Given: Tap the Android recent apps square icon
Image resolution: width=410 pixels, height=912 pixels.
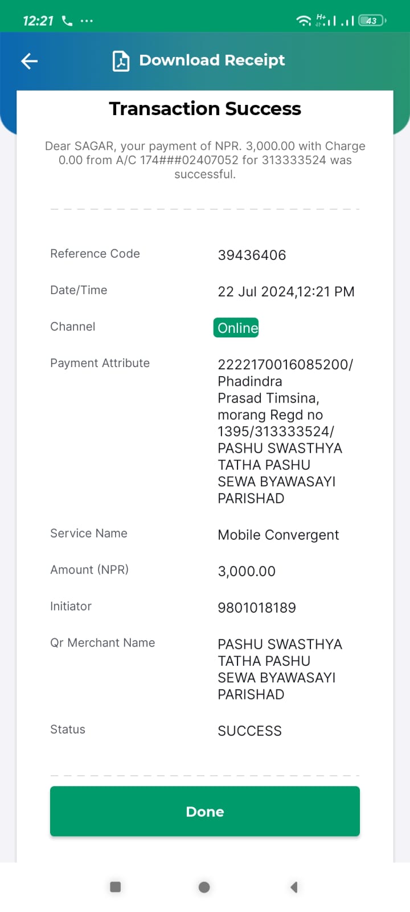Looking at the screenshot, I should coord(115,886).
